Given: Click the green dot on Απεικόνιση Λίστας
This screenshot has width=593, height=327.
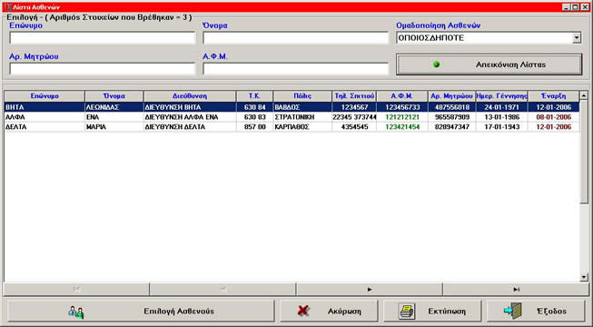Looking at the screenshot, I should point(436,64).
